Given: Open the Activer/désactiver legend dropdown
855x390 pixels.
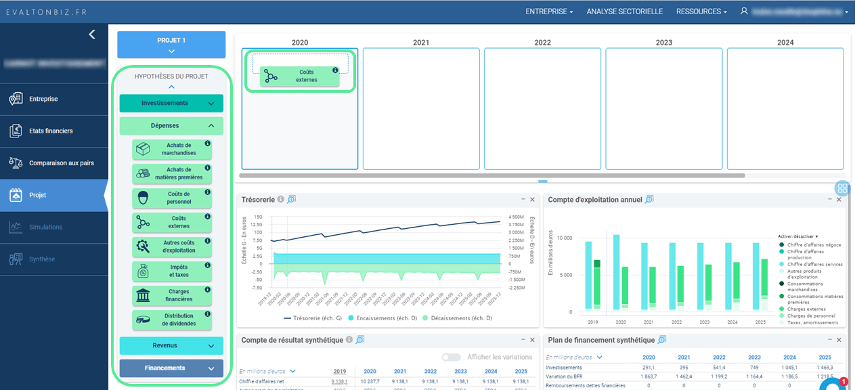Looking at the screenshot, I should coord(798,236).
